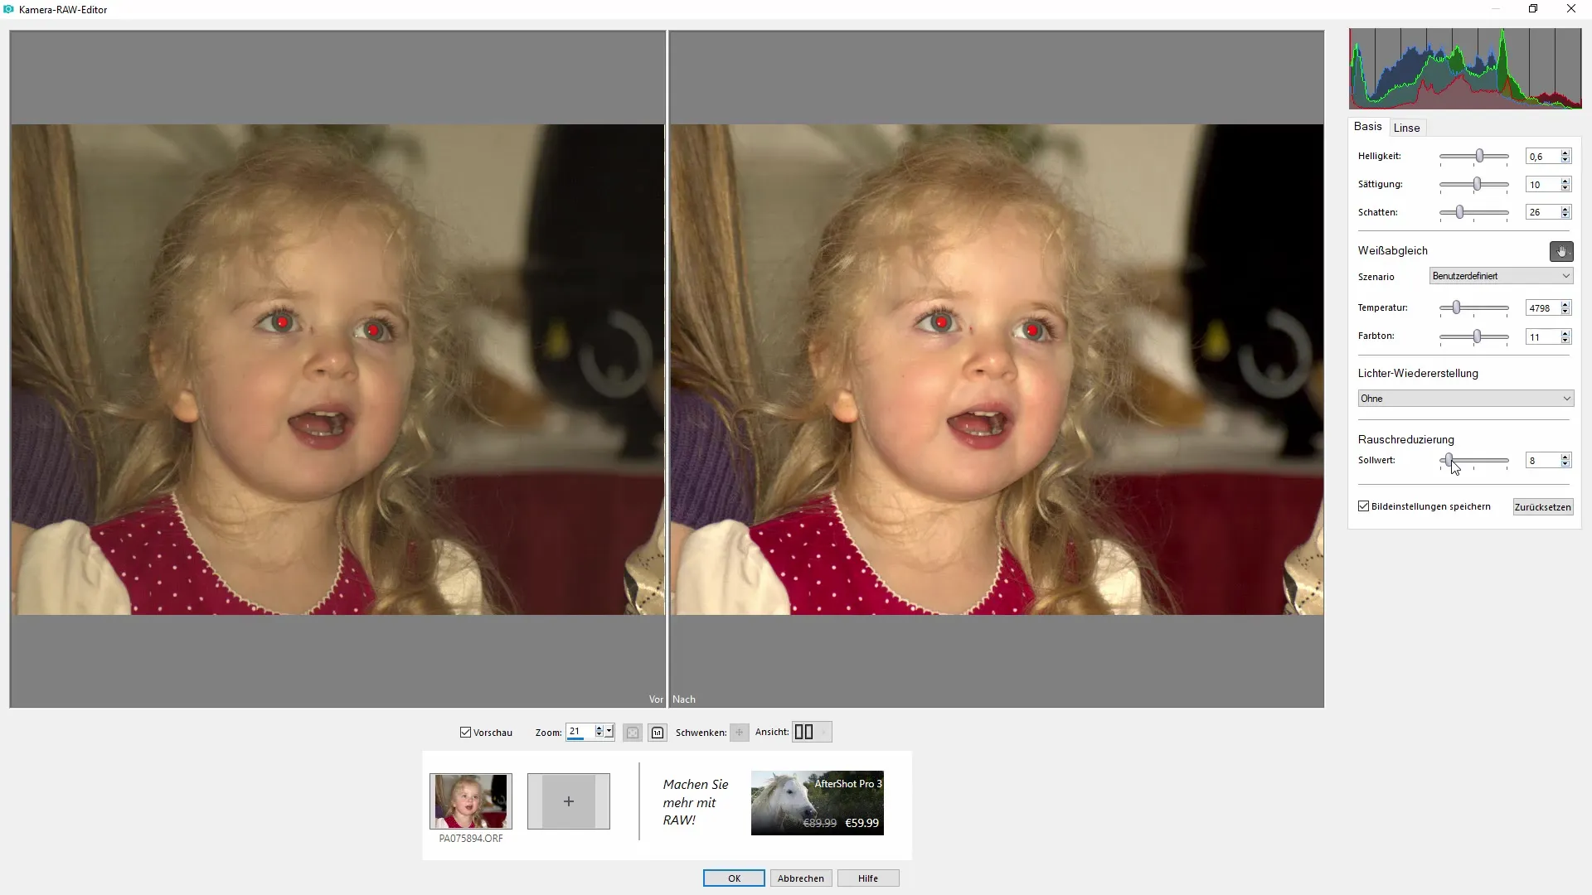Switch to the Linse tab

pyautogui.click(x=1406, y=128)
